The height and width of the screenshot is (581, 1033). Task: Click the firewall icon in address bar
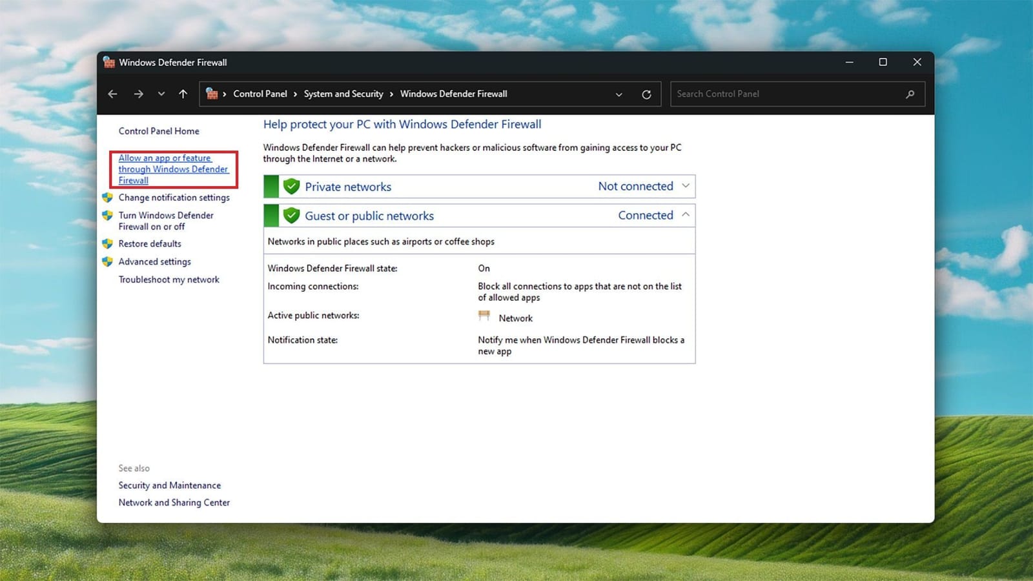click(x=212, y=94)
